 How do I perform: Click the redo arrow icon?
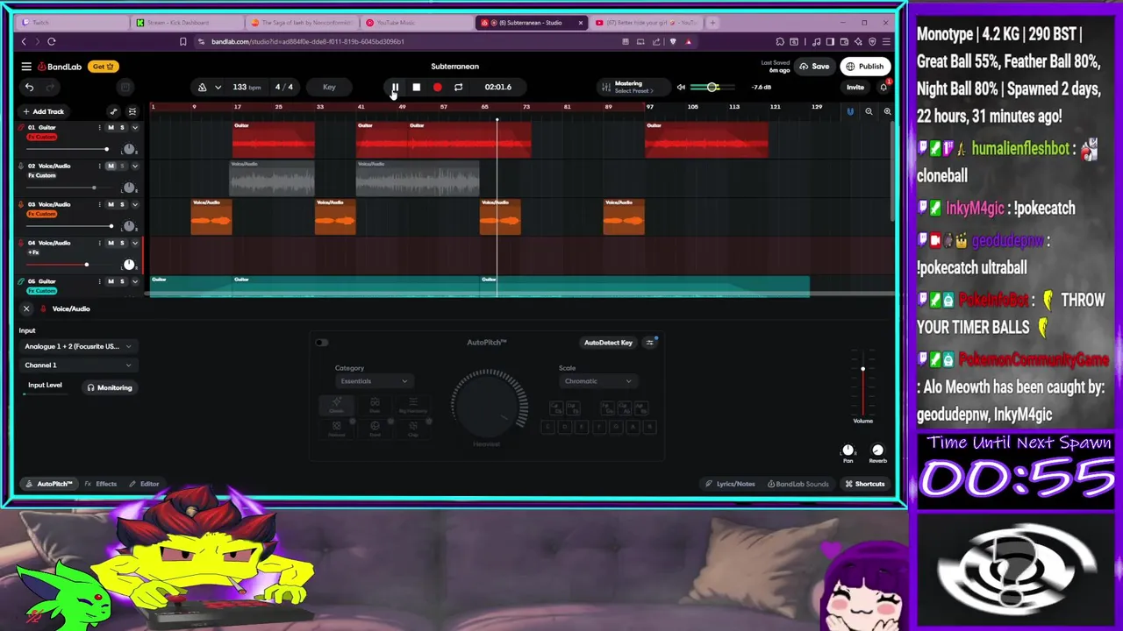point(49,87)
